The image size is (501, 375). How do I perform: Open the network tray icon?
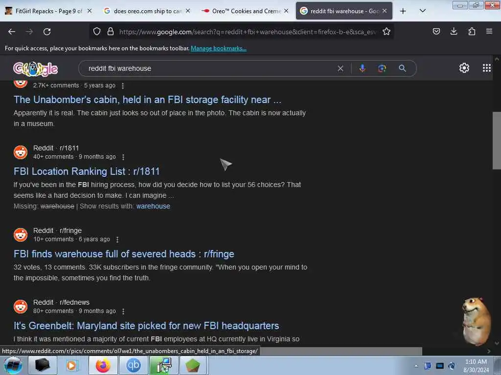pos(440,366)
